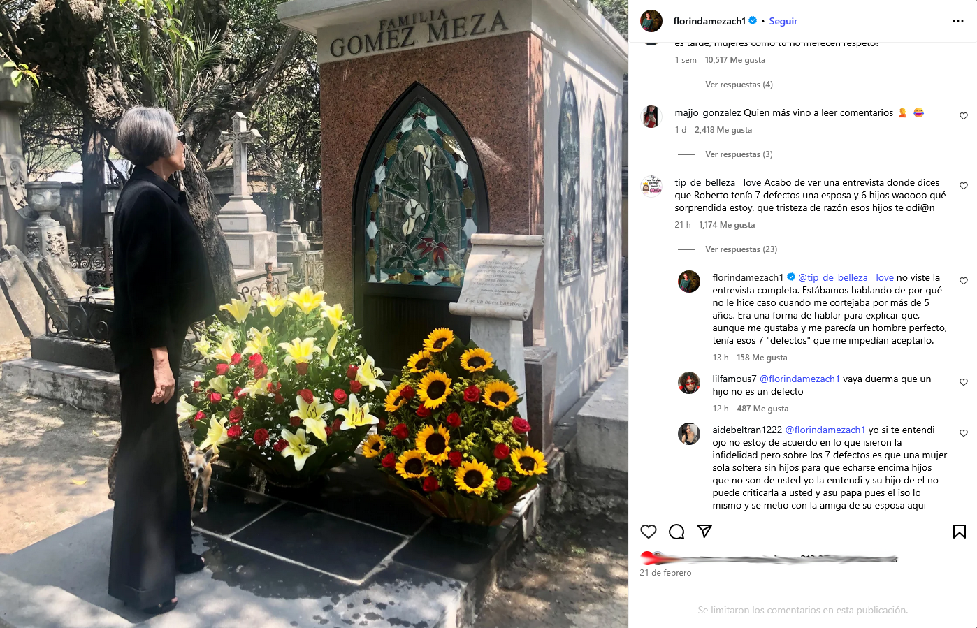The width and height of the screenshot is (977, 628).
Task: Share post via paper plane icon
Action: click(x=704, y=532)
